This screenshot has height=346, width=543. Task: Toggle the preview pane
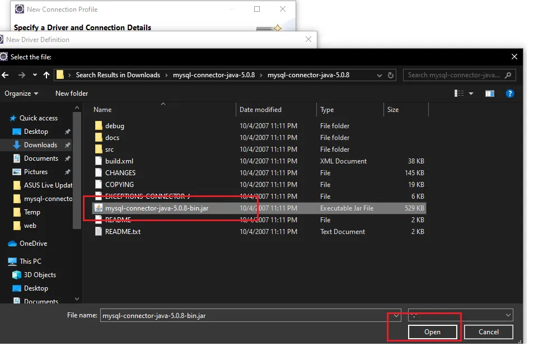click(x=490, y=93)
